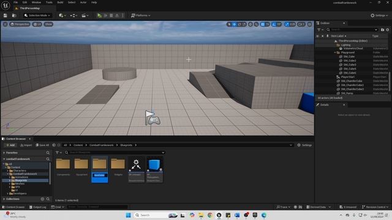Open the Outliner settings gear
The image size is (392, 220).
(x=388, y=30)
